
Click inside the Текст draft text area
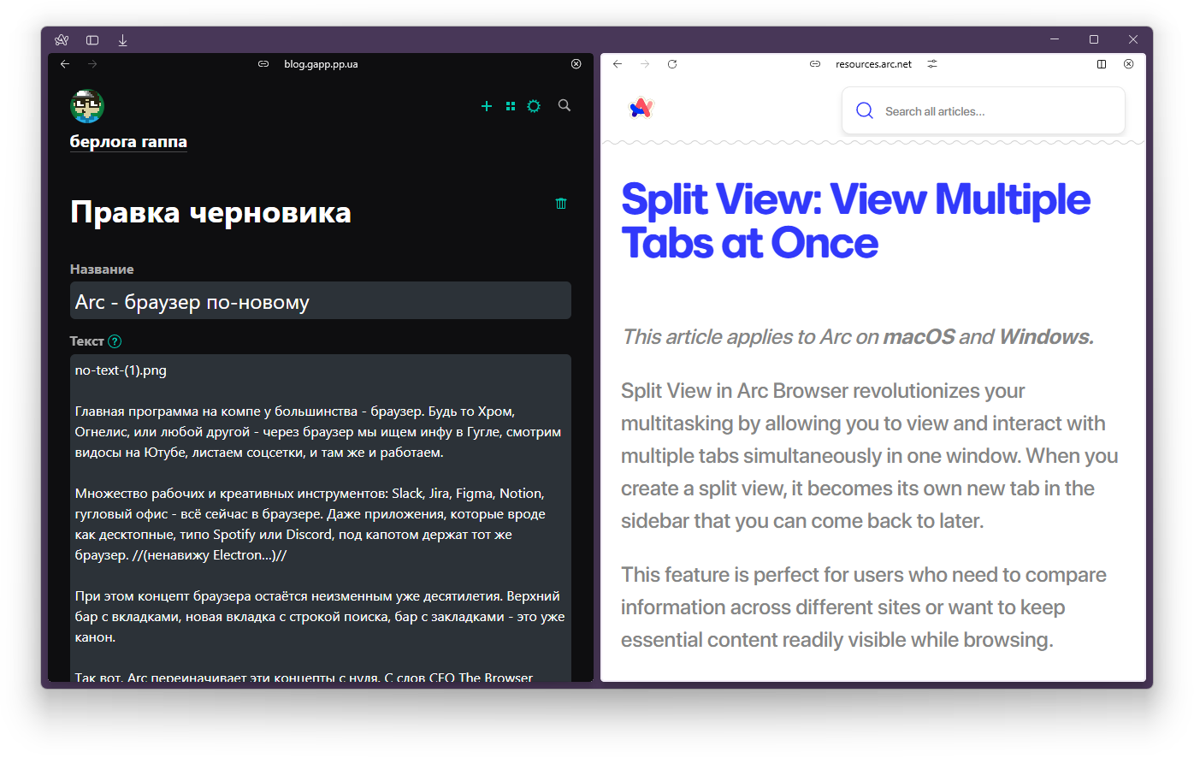pyautogui.click(x=320, y=513)
